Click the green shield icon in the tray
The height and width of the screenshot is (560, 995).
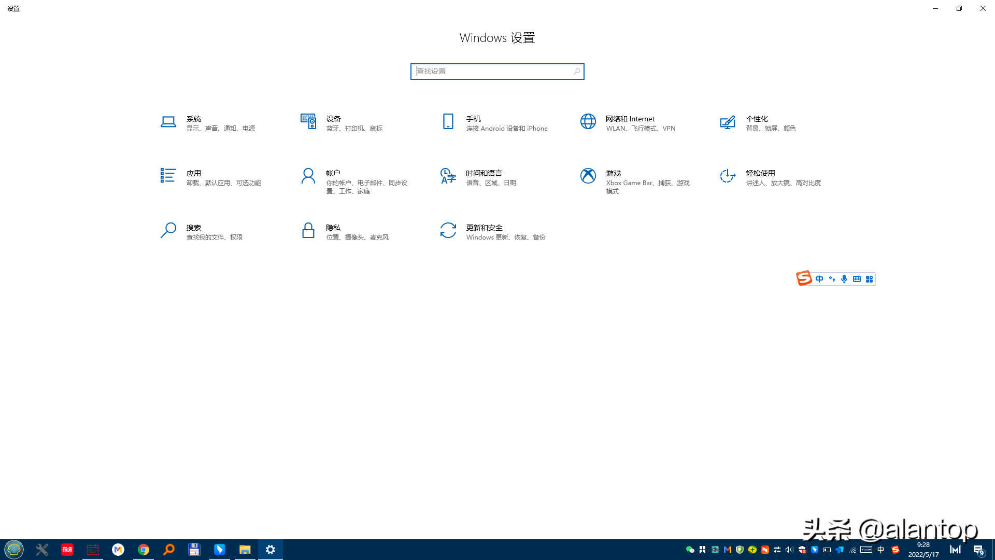point(740,550)
